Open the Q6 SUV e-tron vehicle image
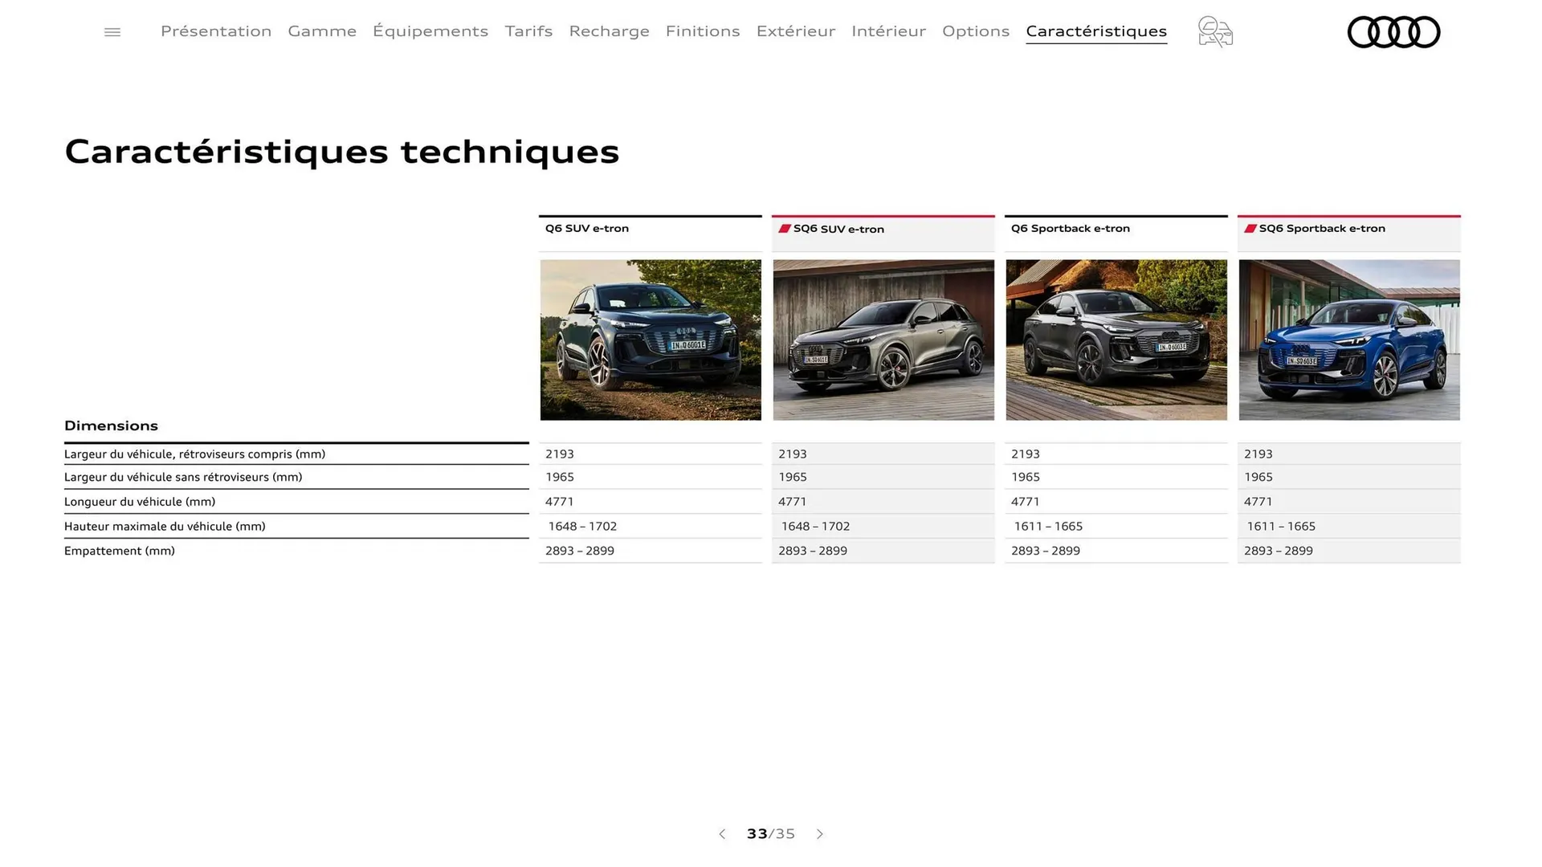 (x=650, y=340)
